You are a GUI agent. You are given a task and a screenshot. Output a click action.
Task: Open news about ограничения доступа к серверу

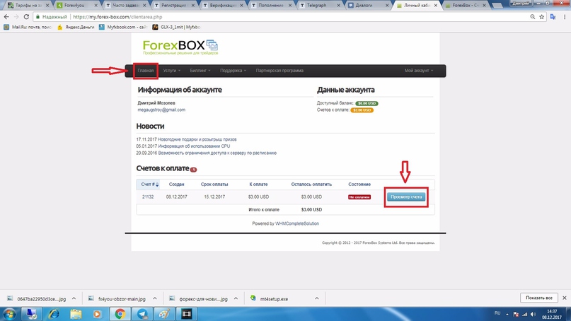pos(217,153)
